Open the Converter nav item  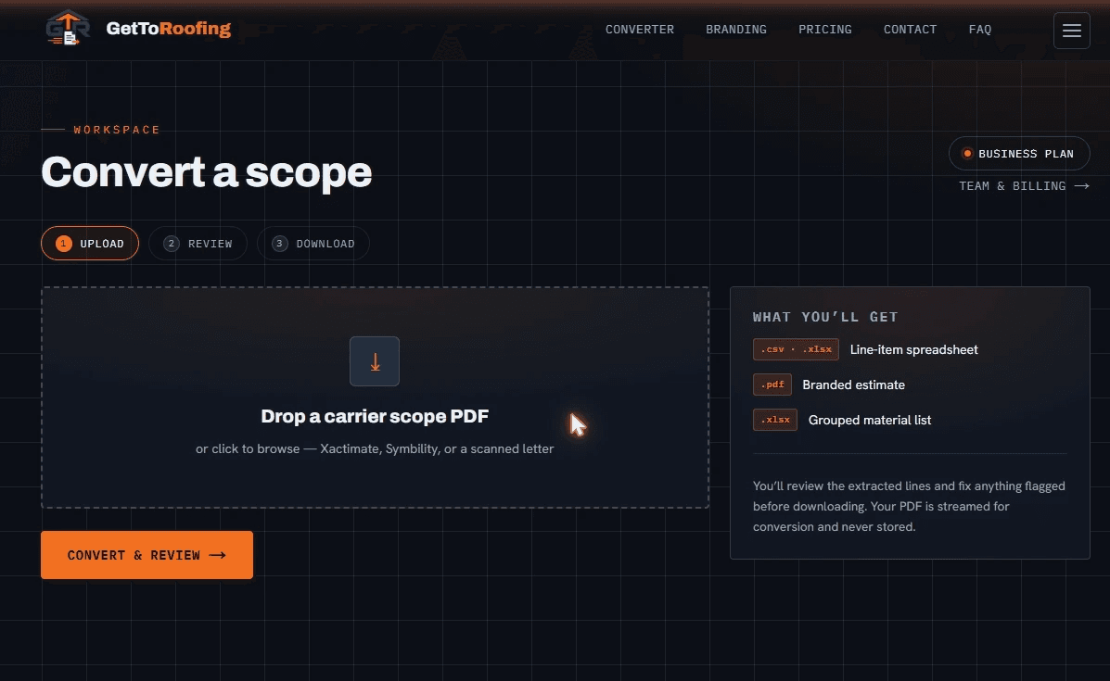pyautogui.click(x=639, y=30)
